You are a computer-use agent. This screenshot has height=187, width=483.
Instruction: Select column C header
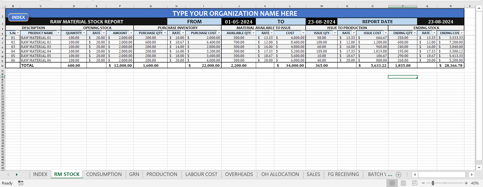pyautogui.click(x=41, y=6)
